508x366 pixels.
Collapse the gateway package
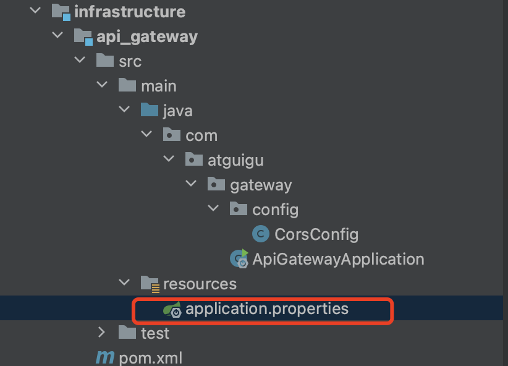pos(191,184)
